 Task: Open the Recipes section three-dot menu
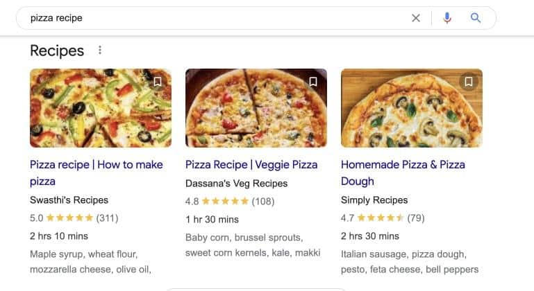(100, 51)
